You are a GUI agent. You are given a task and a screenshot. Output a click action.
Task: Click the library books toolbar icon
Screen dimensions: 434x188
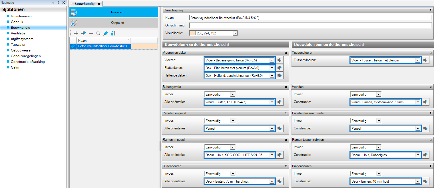[113, 33]
